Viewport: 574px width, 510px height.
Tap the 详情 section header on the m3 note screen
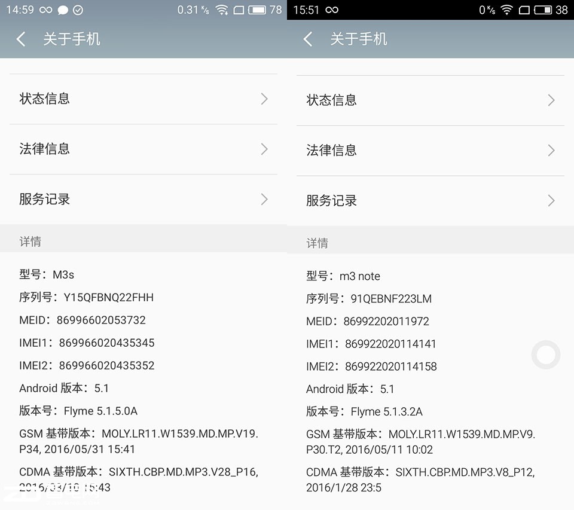point(317,243)
